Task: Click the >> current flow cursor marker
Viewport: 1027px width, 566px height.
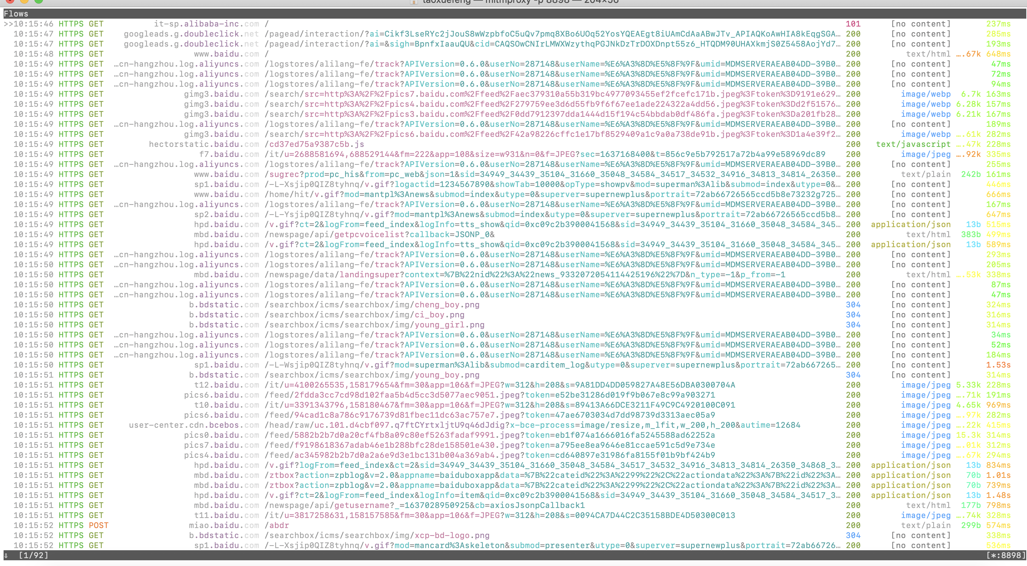Action: click(x=8, y=24)
